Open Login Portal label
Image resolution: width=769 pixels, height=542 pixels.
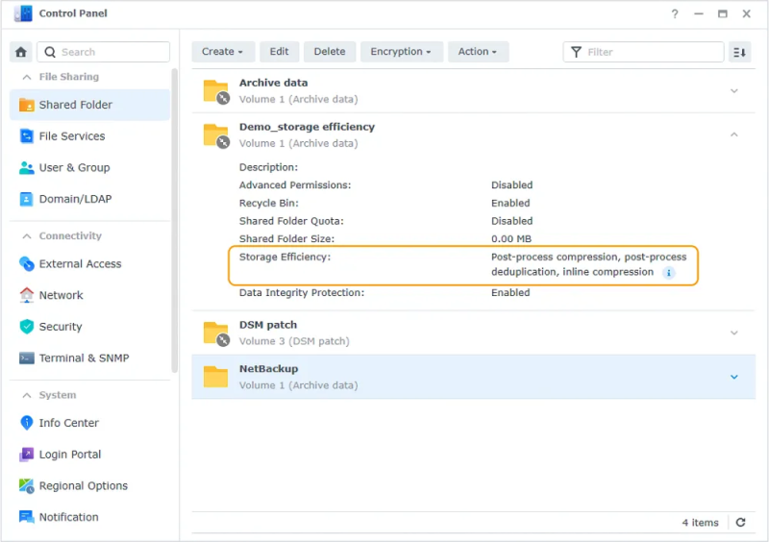(x=70, y=455)
